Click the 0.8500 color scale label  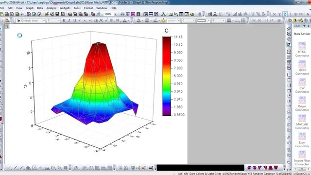click(179, 115)
